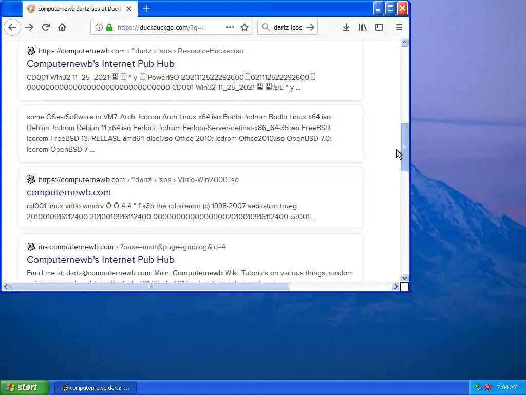Open page actions three-dot menu

click(230, 28)
